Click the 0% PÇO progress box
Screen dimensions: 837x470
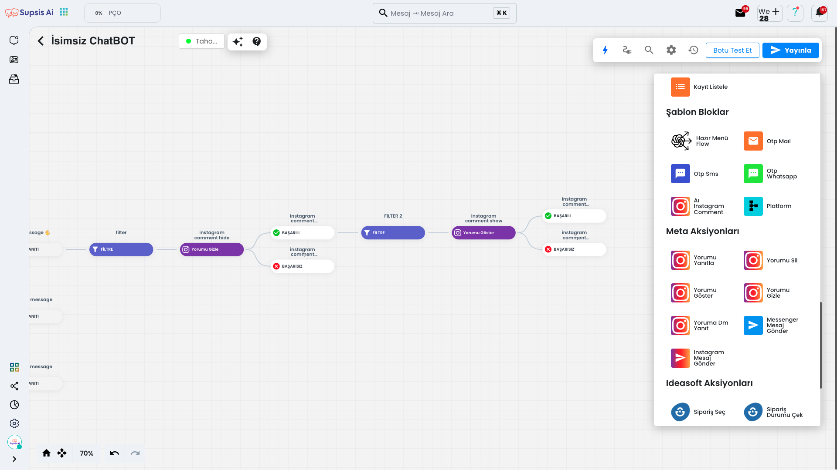tap(122, 13)
